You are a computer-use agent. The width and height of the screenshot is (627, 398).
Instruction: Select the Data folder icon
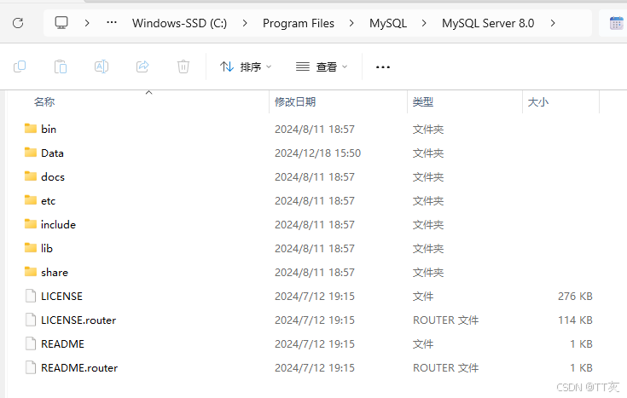(x=31, y=153)
